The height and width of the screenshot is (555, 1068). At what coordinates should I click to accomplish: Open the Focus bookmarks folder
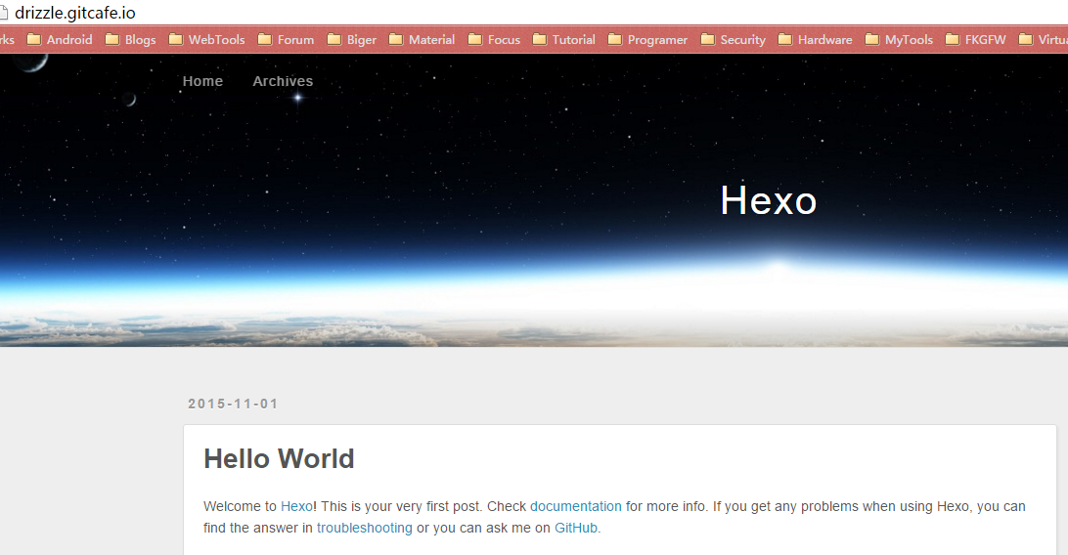click(494, 39)
